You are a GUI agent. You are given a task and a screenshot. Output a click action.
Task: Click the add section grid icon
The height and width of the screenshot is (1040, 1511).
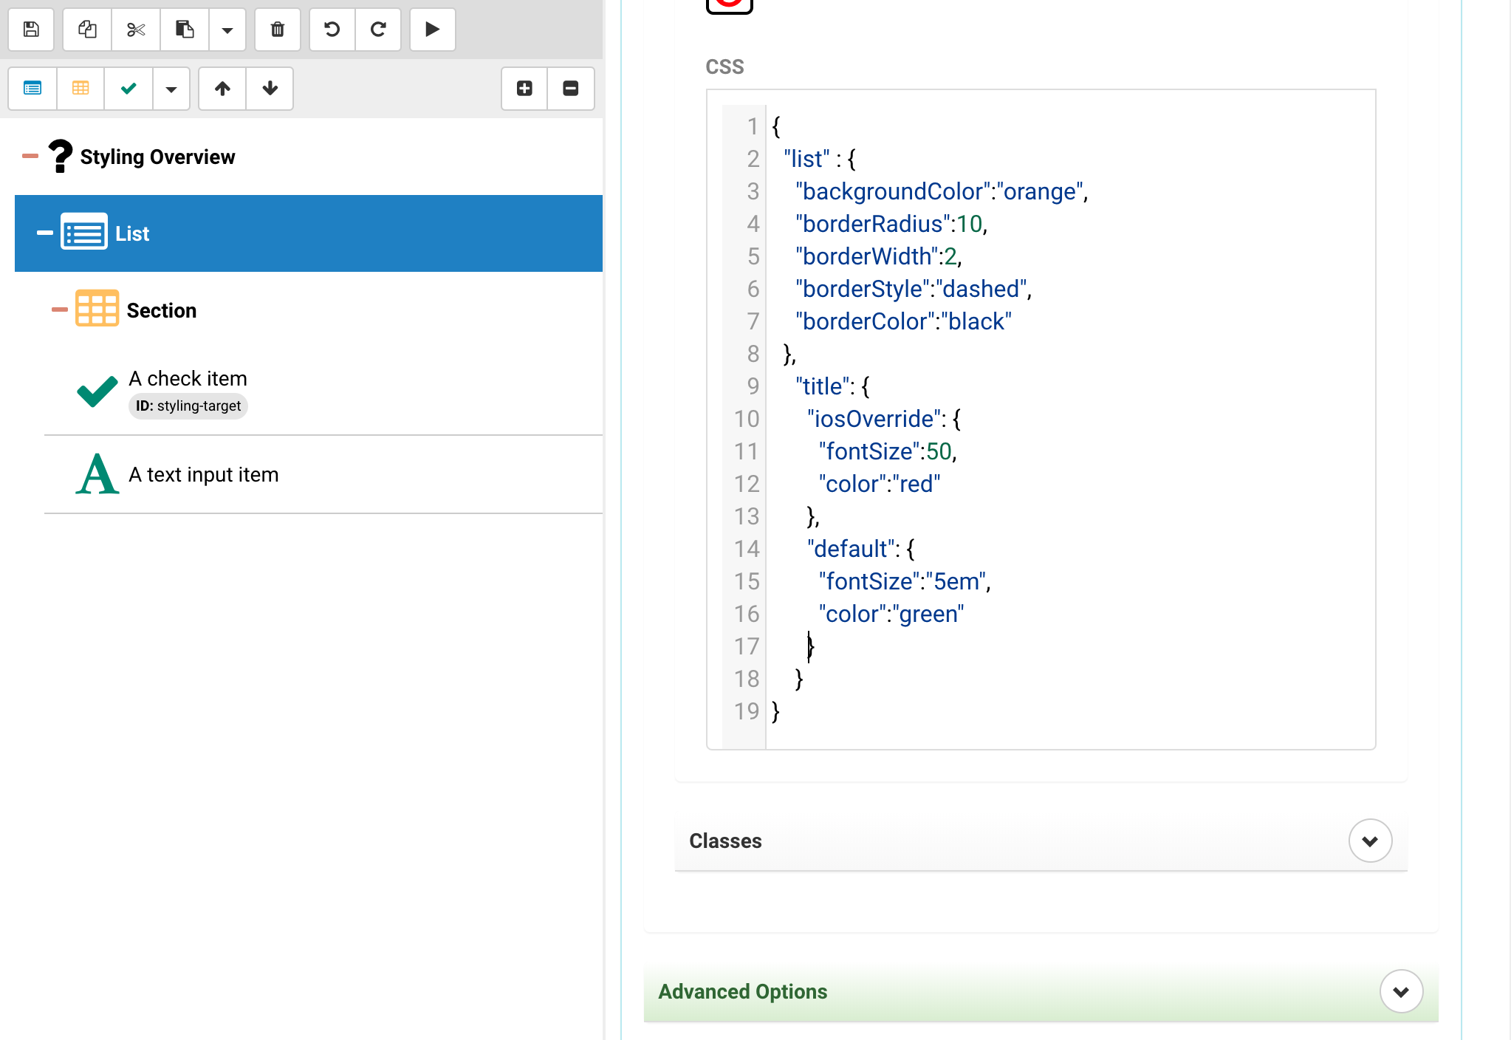point(80,89)
